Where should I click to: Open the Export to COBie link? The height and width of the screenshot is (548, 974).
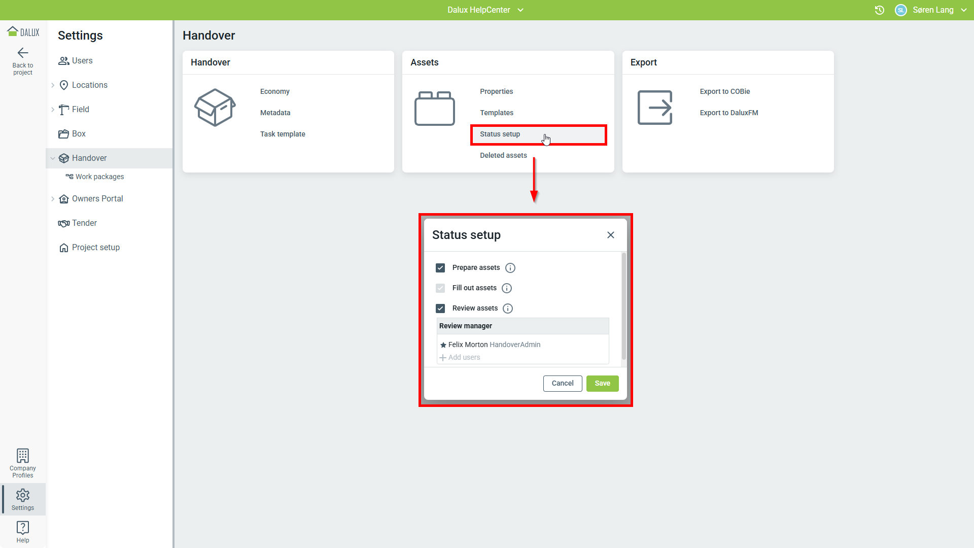(x=724, y=91)
